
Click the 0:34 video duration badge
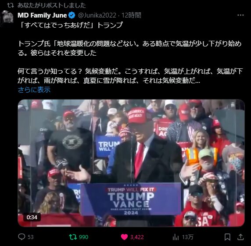pyautogui.click(x=32, y=217)
